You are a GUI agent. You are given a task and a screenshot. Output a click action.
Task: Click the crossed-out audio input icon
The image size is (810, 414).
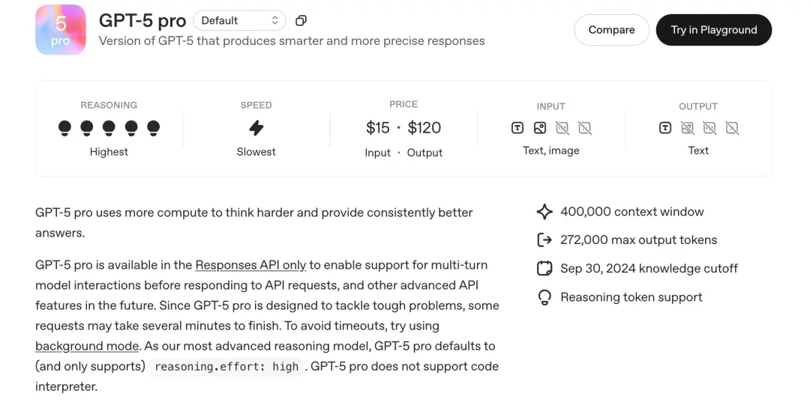pos(562,128)
